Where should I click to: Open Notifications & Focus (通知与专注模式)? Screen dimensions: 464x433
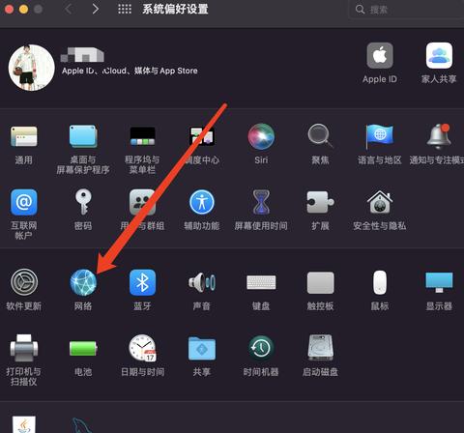439,136
